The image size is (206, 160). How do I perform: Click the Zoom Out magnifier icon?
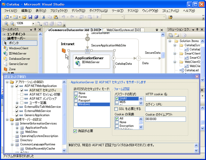coord(12,23)
